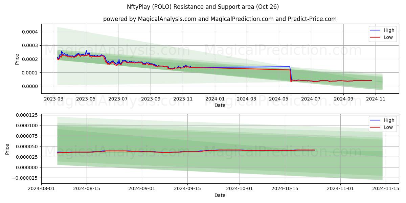Click the top chart x-axis label '2024-11'
406x203 pixels.
pyautogui.click(x=376, y=99)
